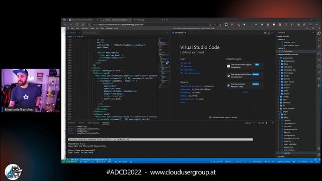Image resolution: width=322 pixels, height=181 pixels.
Task: Close the bottom terminal panel
Action: [273, 123]
